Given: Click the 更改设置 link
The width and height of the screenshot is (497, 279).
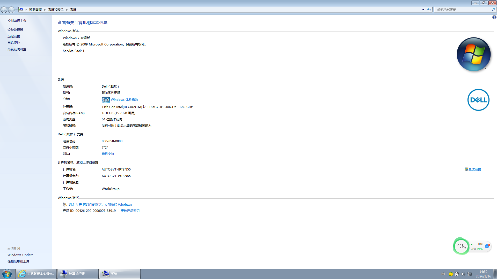Looking at the screenshot, I should tap(474, 169).
